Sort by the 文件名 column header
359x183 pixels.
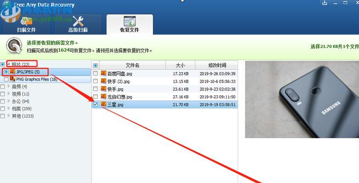[x=132, y=65]
